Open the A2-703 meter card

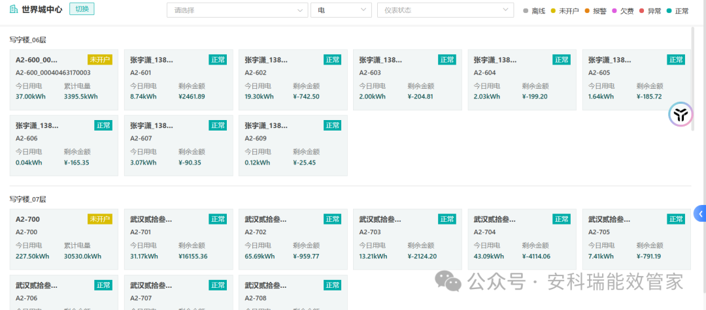407,240
